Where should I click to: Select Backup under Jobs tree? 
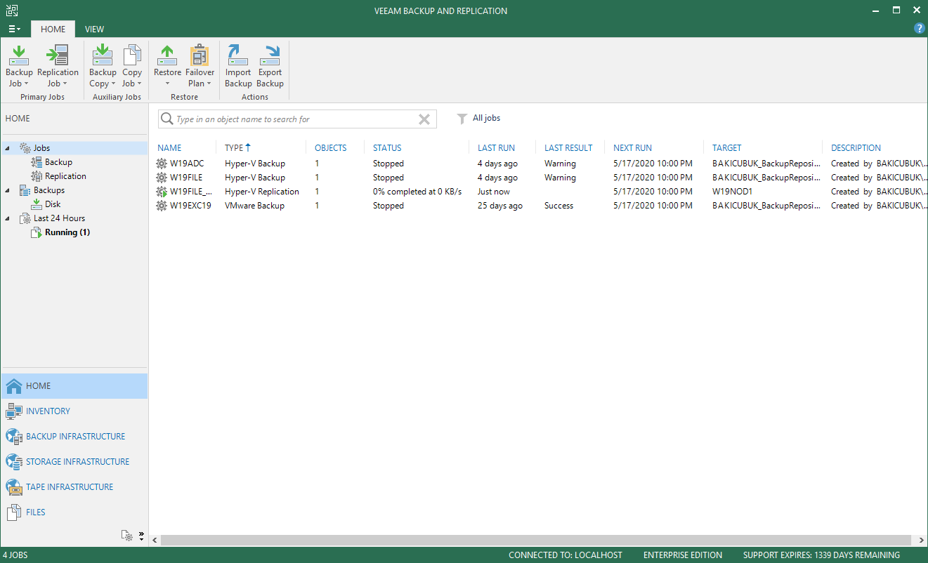coord(58,162)
